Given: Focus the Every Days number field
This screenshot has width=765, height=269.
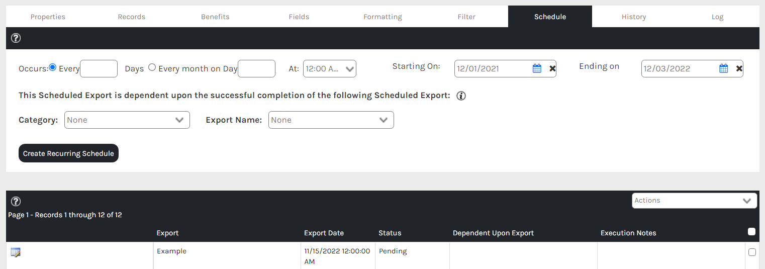Looking at the screenshot, I should 99,69.
